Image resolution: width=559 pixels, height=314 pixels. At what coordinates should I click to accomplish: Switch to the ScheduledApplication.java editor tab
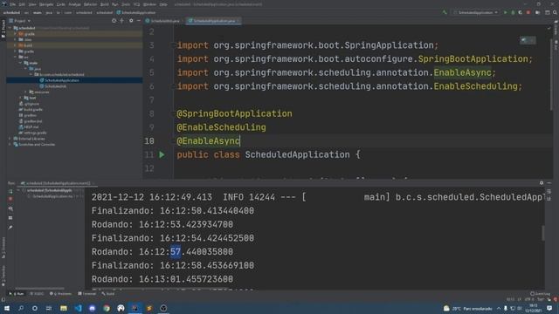214,21
